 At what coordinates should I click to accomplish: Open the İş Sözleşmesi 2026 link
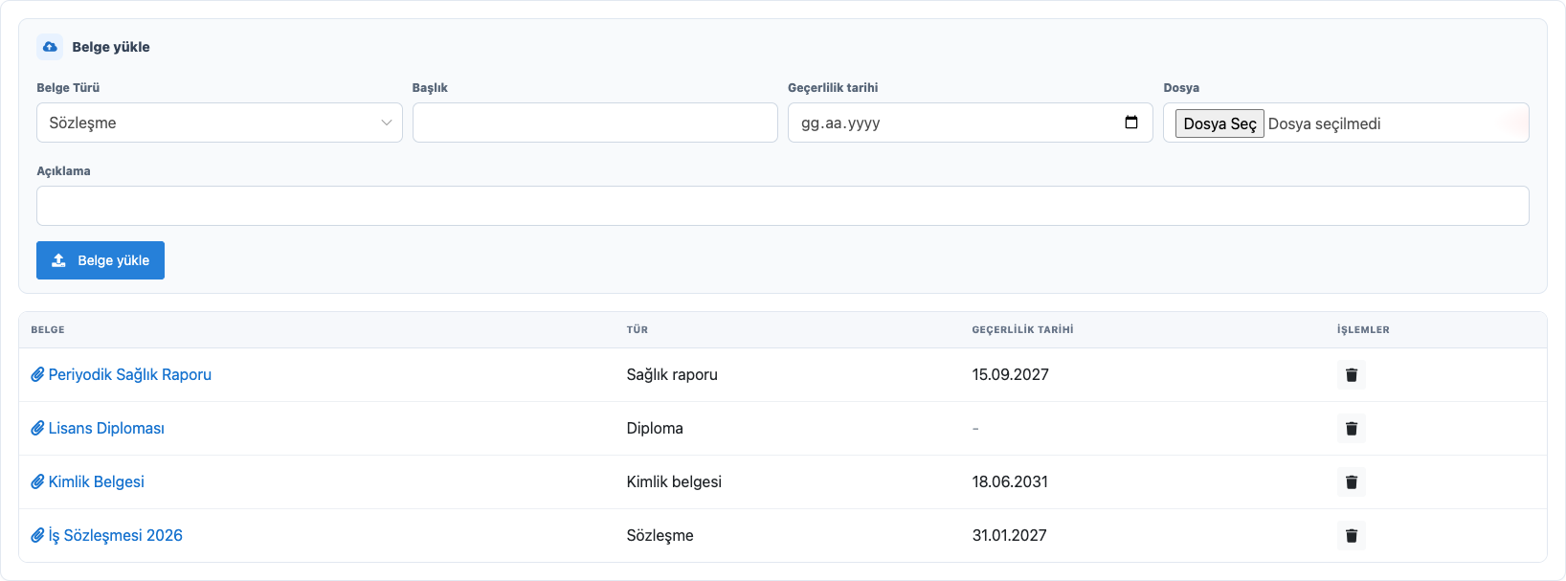point(106,535)
